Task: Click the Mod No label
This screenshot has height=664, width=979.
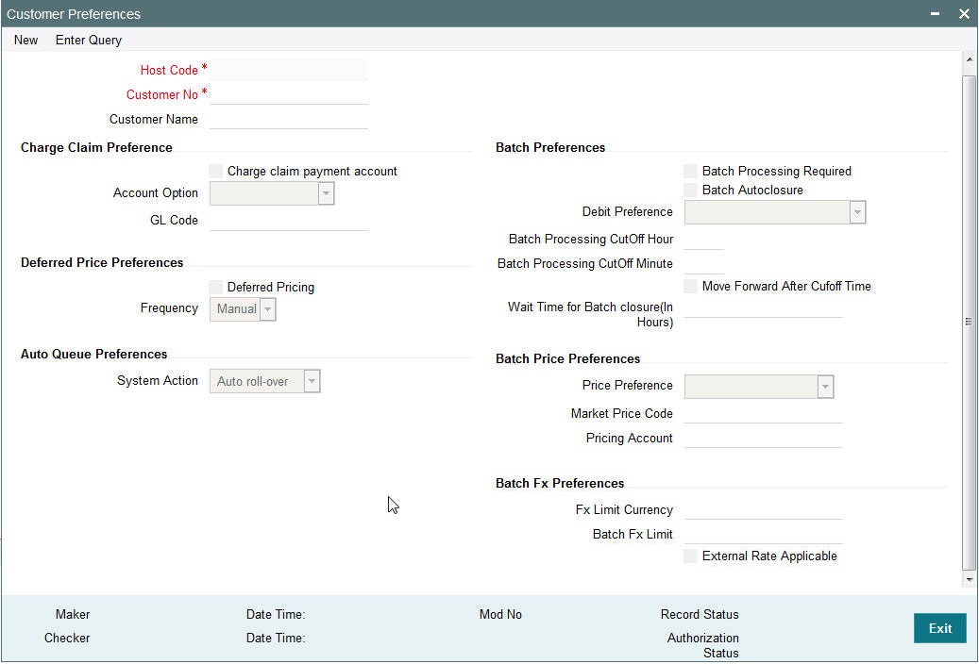Action: pyautogui.click(x=500, y=615)
